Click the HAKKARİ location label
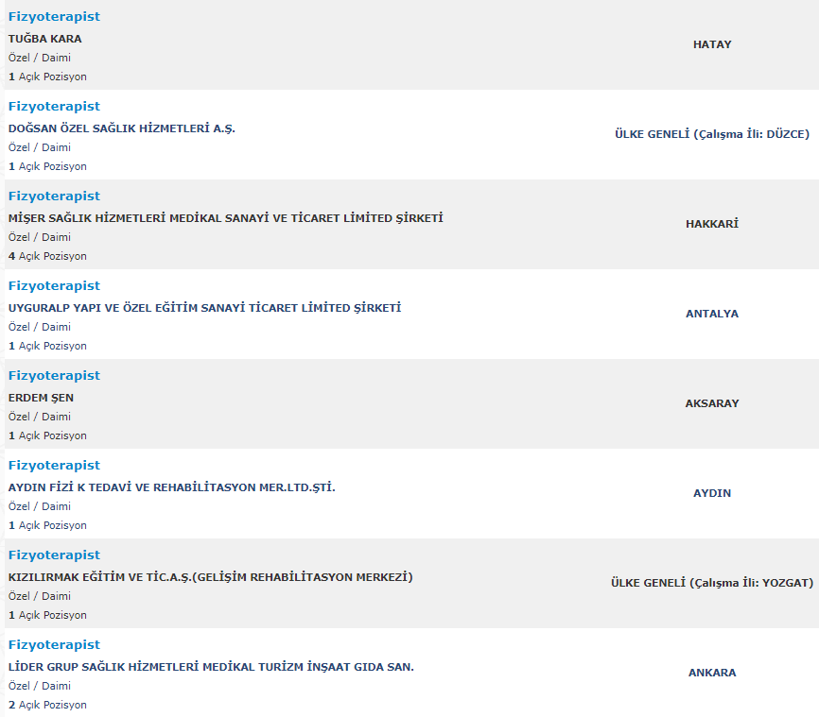The height and width of the screenshot is (717, 819). coord(712,224)
